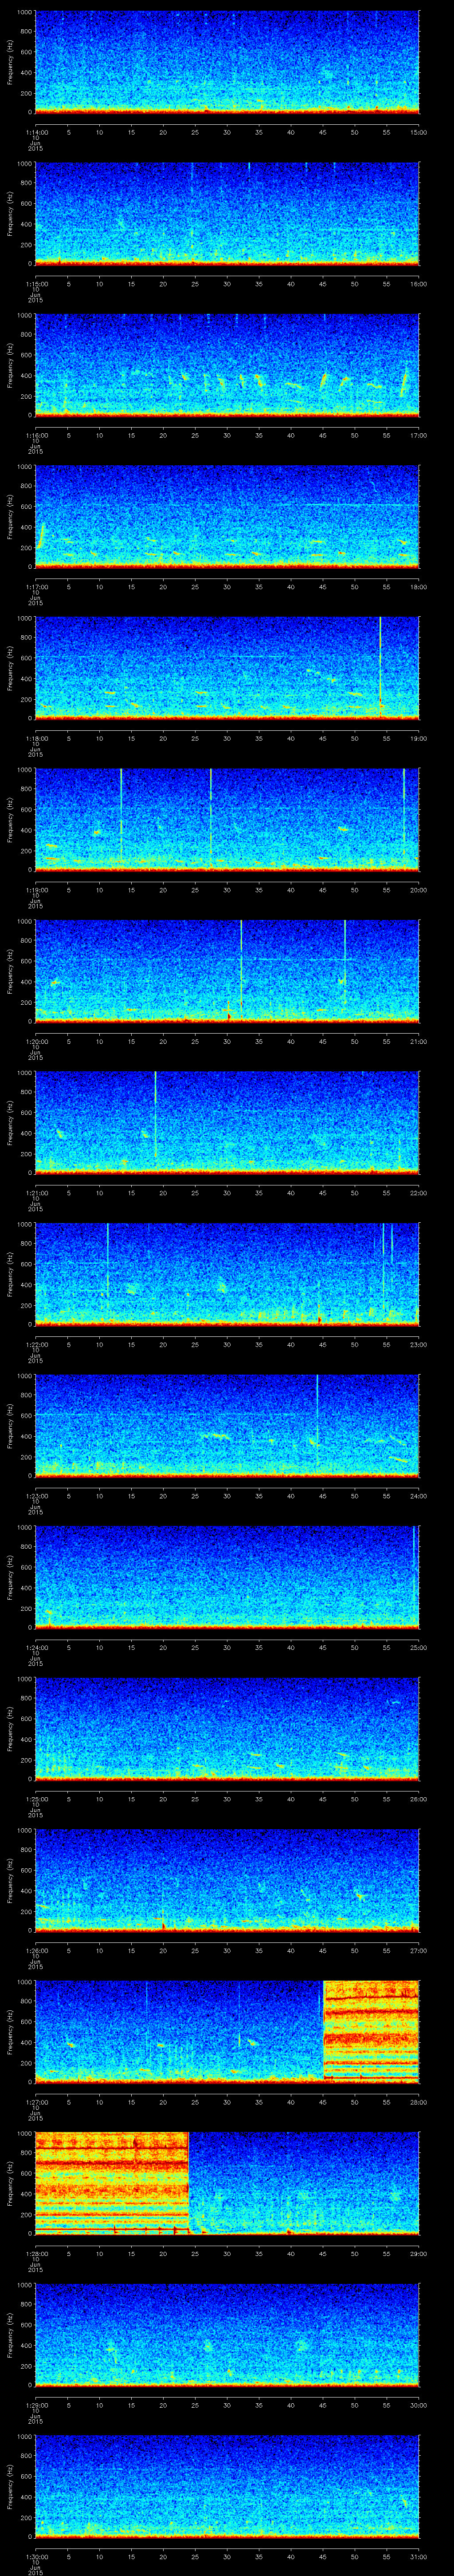Click the 1000 frequency tick of the 1:20:00 panel
This screenshot has width=454, height=2576.
pyautogui.click(x=24, y=922)
